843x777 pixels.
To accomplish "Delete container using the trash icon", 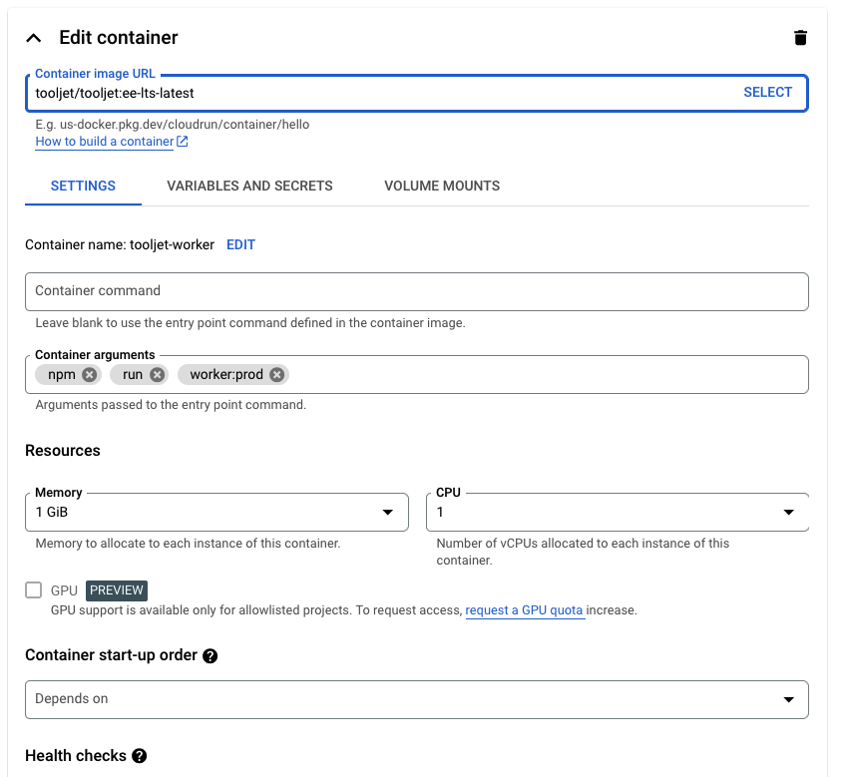I will 799,38.
